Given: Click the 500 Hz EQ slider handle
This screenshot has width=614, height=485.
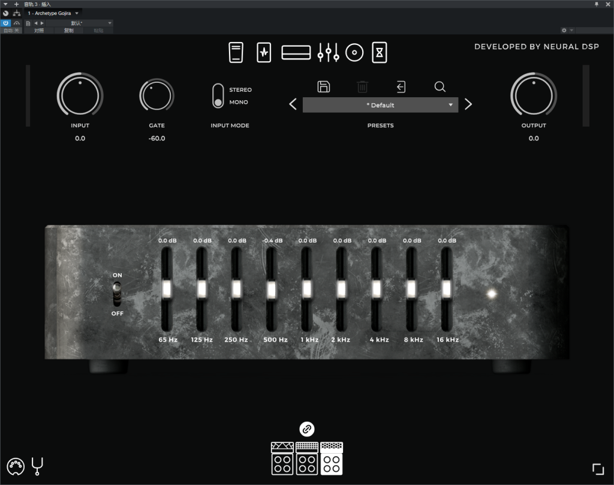Looking at the screenshot, I should 272,289.
